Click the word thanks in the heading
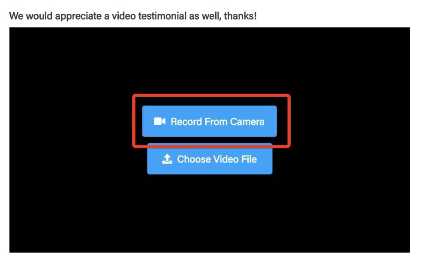 (240, 16)
